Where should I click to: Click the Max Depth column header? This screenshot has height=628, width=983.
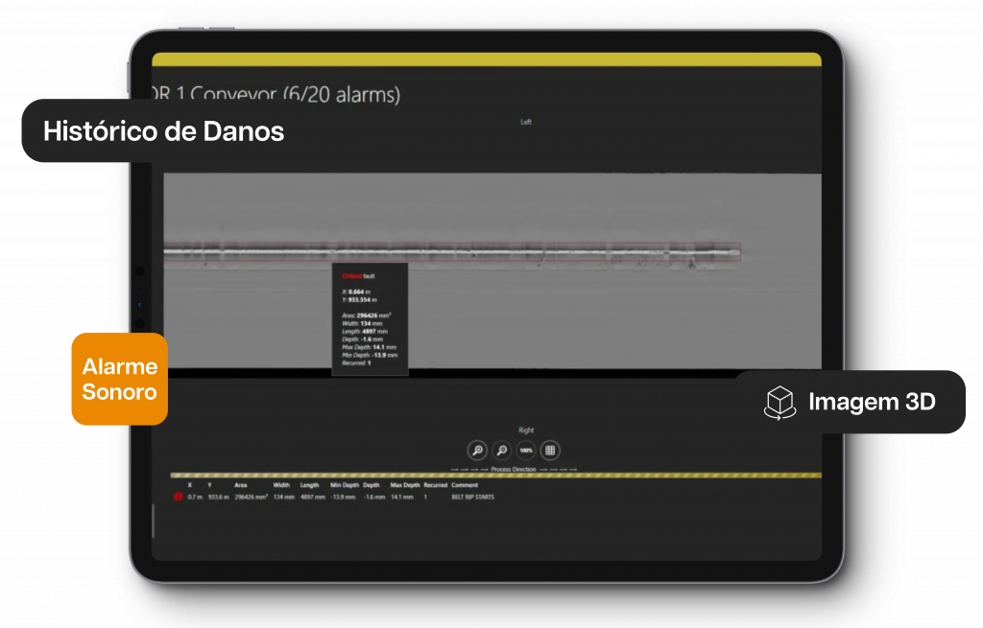click(x=404, y=485)
